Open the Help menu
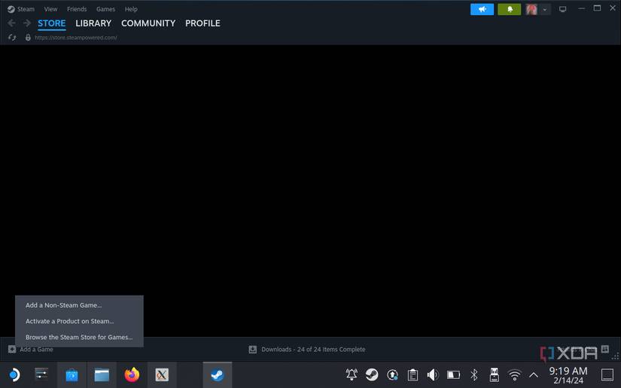Screen dimensions: 621x388 tap(131, 9)
